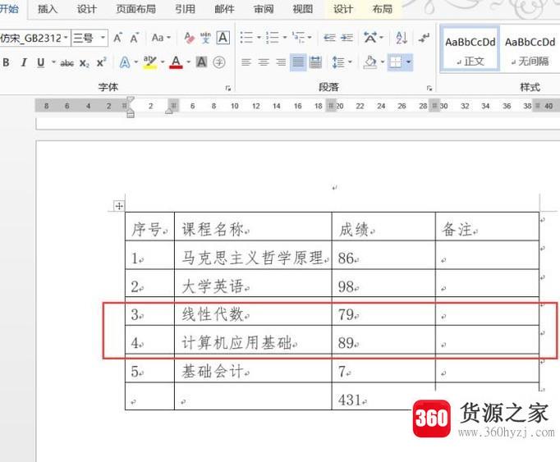Image resolution: width=560 pixels, height=462 pixels.
Task: Open highlight color dropdown arrow
Action: pyautogui.click(x=163, y=62)
